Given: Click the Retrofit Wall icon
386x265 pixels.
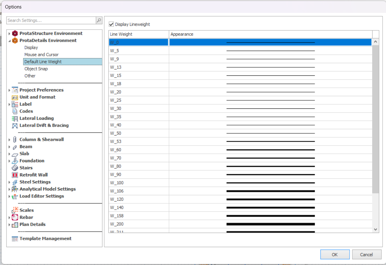Looking at the screenshot, I should click(x=15, y=175).
